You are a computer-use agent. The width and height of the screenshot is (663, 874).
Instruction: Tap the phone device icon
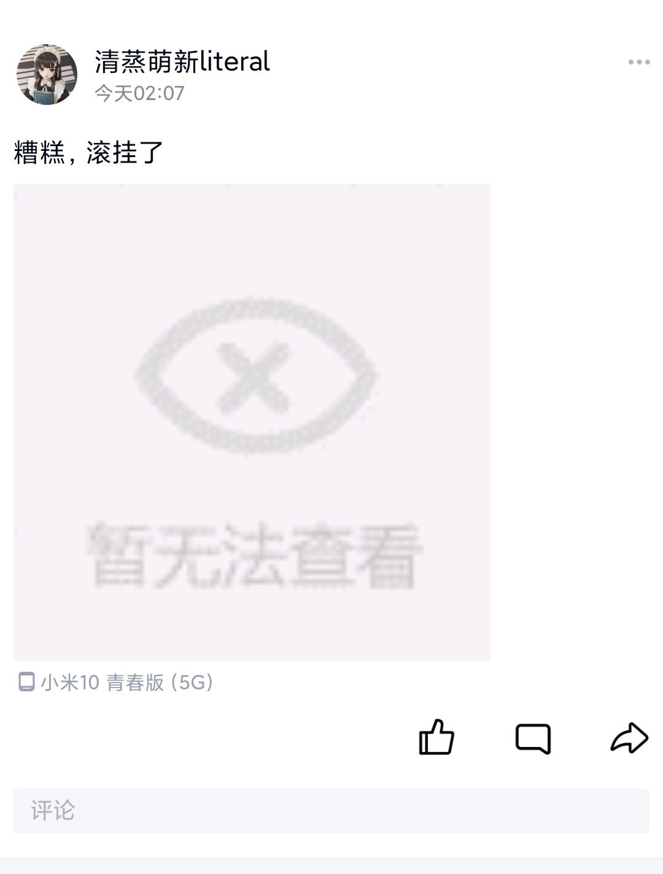coord(26,682)
